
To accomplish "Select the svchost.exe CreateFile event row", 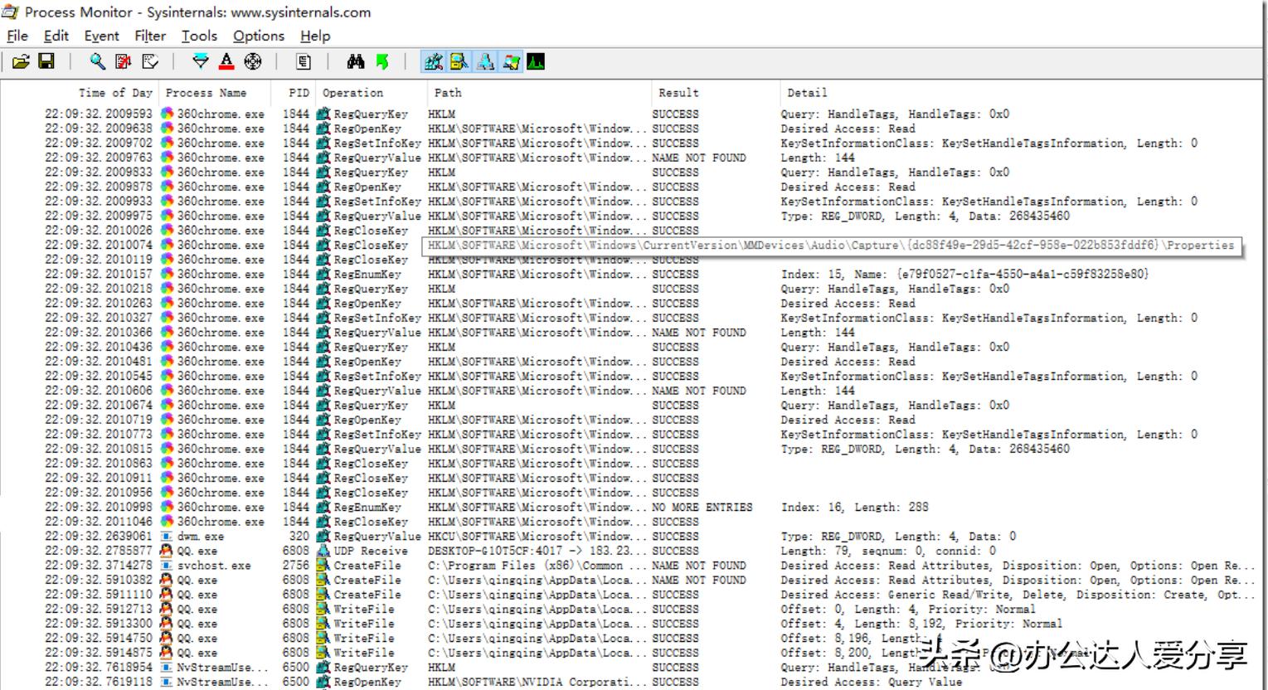I will pos(213,566).
